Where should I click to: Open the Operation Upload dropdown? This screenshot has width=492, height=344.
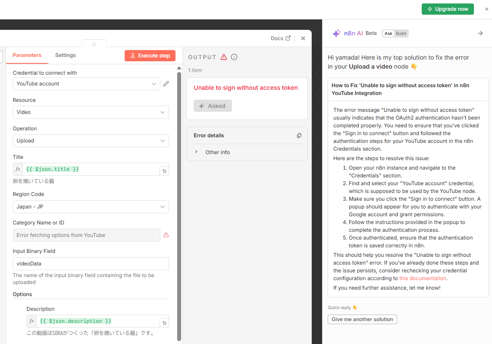coord(91,141)
